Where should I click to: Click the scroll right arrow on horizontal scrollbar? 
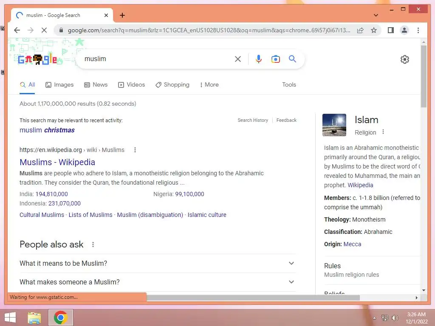(416, 298)
